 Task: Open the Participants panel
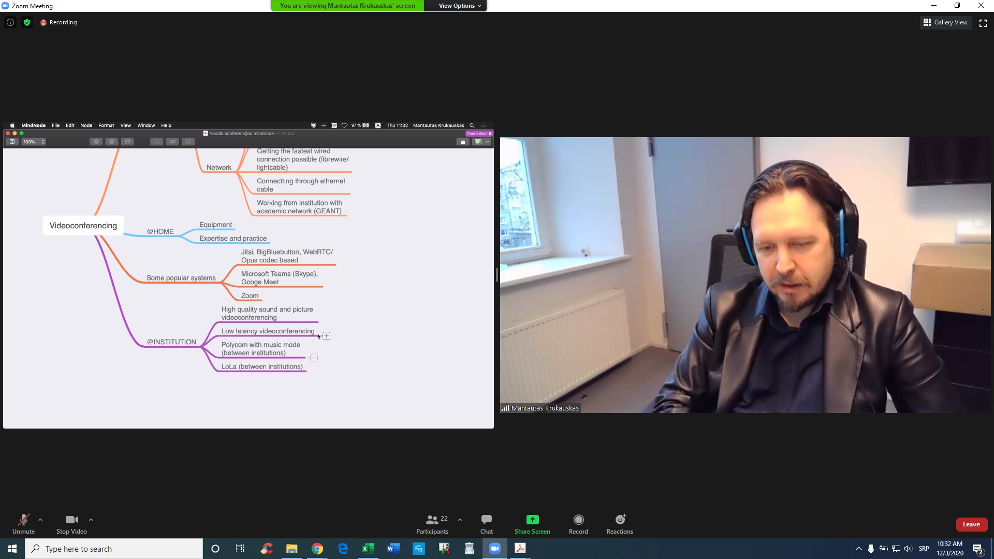pos(432,524)
